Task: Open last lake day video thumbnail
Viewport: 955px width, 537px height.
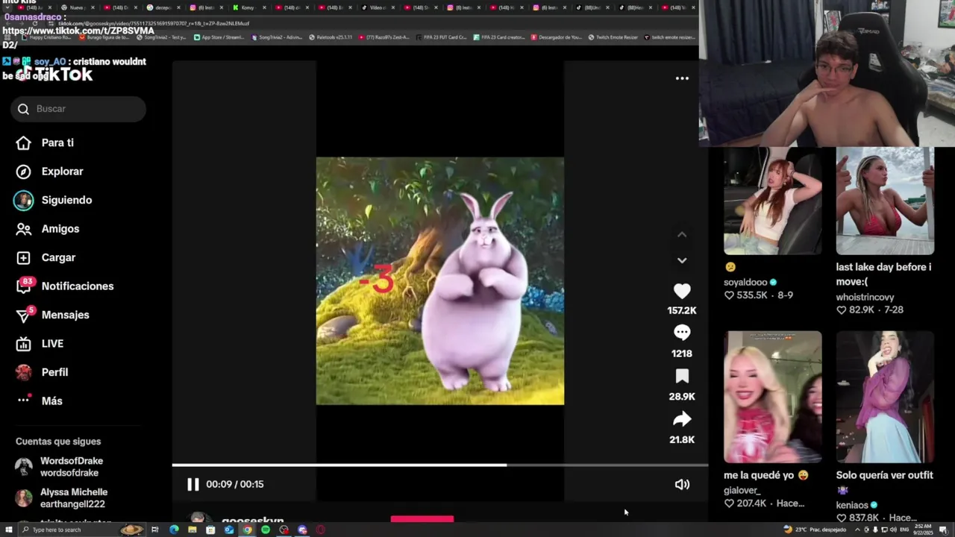Action: click(x=885, y=201)
